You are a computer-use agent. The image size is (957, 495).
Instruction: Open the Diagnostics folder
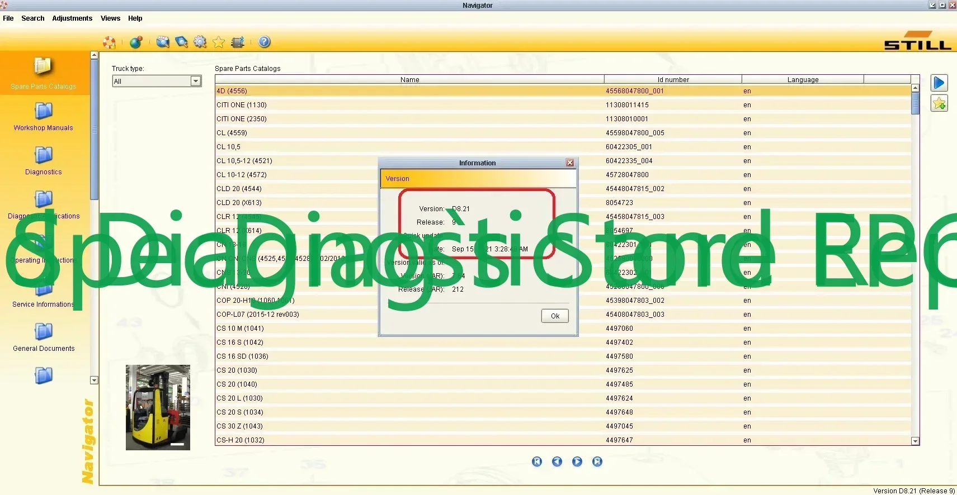click(x=43, y=161)
